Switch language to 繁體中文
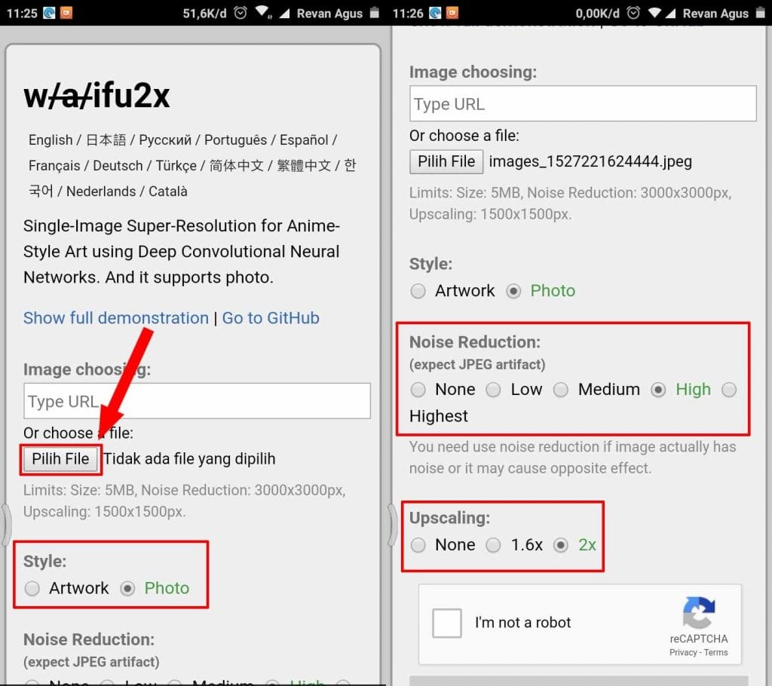 click(x=304, y=165)
